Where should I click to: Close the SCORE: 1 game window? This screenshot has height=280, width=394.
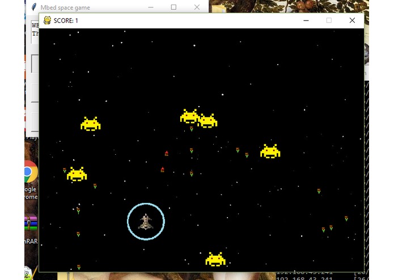click(x=352, y=20)
